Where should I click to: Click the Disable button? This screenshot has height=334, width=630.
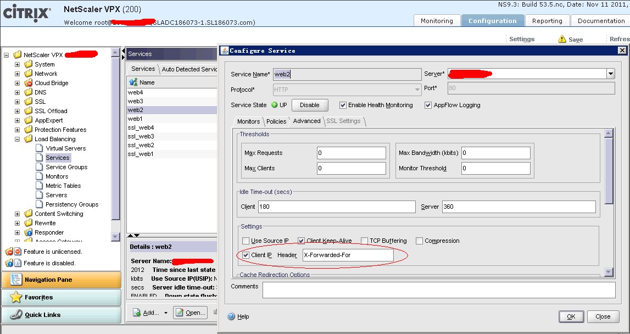click(310, 105)
